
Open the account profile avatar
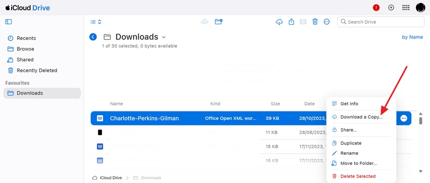[x=420, y=8]
